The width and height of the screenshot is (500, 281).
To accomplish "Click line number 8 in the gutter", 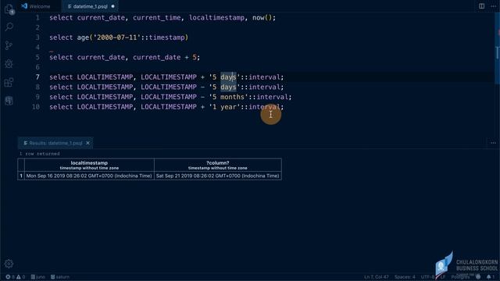I will (x=37, y=87).
